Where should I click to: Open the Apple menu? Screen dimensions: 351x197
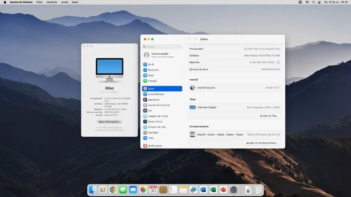(x=5, y=2)
